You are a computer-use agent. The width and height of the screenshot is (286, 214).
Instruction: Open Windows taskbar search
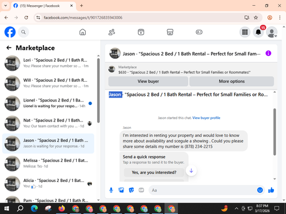click(x=20, y=209)
